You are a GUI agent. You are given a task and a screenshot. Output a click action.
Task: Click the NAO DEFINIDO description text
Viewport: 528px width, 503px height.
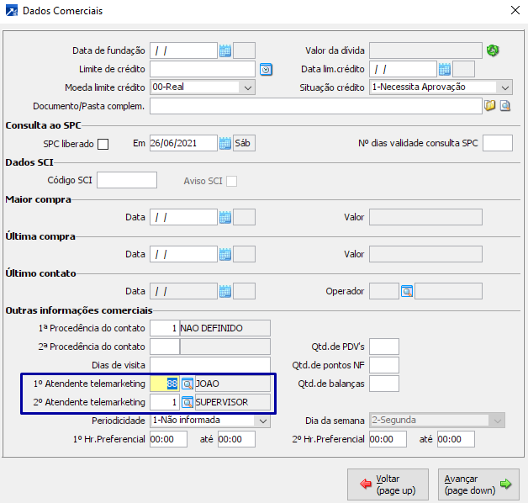(212, 329)
